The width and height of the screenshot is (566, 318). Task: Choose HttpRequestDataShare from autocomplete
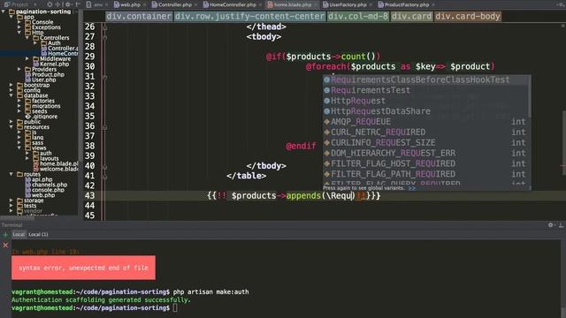pos(426,111)
